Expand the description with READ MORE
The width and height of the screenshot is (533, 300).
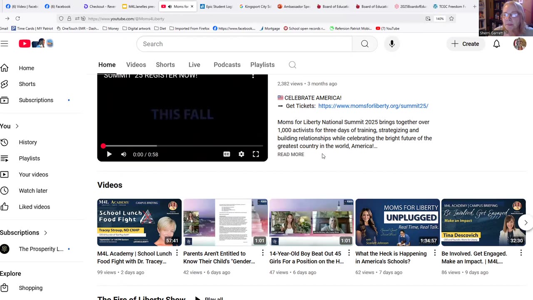pyautogui.click(x=291, y=155)
